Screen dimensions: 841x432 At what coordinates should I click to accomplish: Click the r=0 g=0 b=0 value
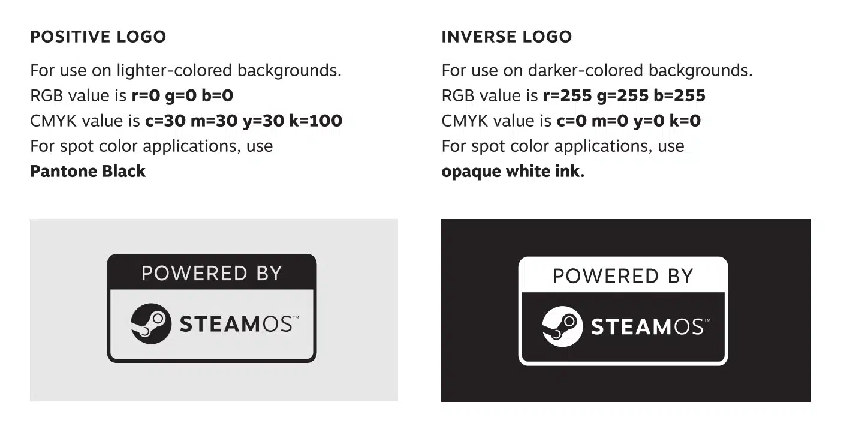click(182, 95)
